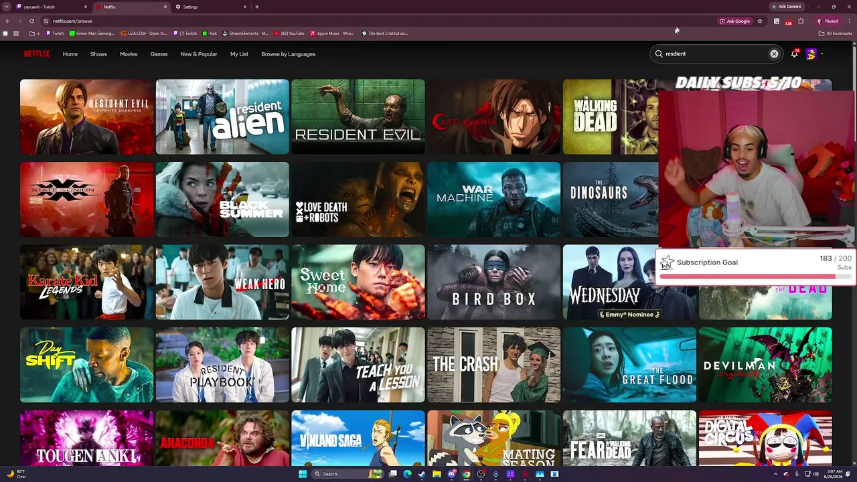Open the Resident Playbook card
Viewport: 857px width, 482px height.
click(x=222, y=365)
